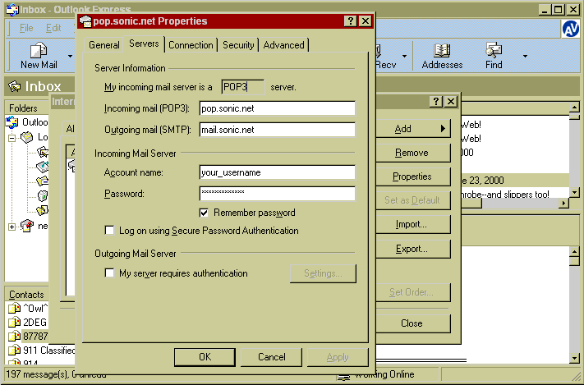Open the Find dropdown arrow
Screen dimensions: 584x385
525,56
